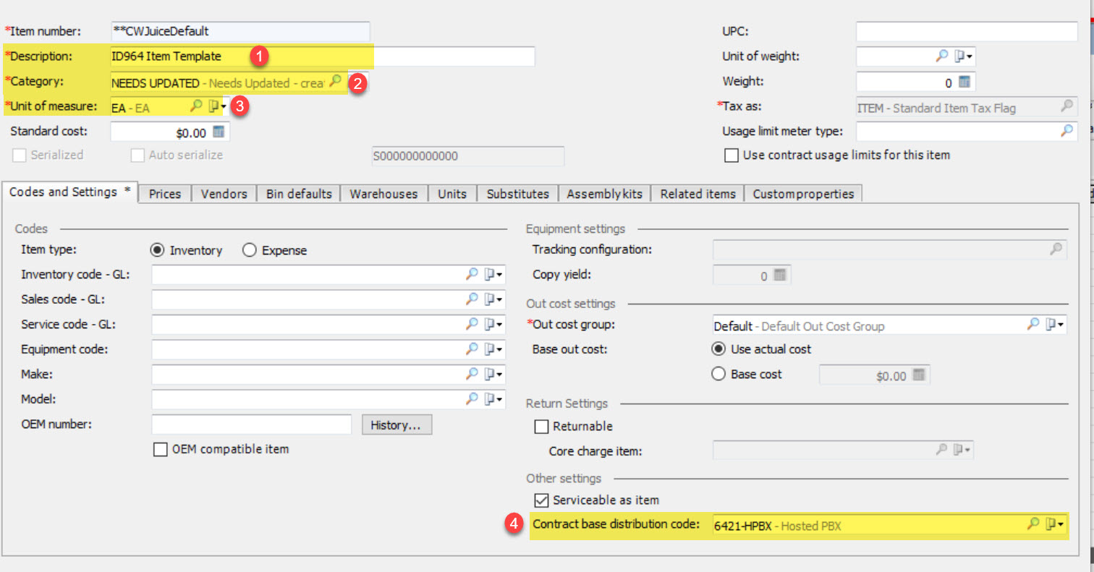Screen dimensions: 1094x572
Task: Open the Usage limit meter type lookup magnifier
Action: coord(1067,131)
